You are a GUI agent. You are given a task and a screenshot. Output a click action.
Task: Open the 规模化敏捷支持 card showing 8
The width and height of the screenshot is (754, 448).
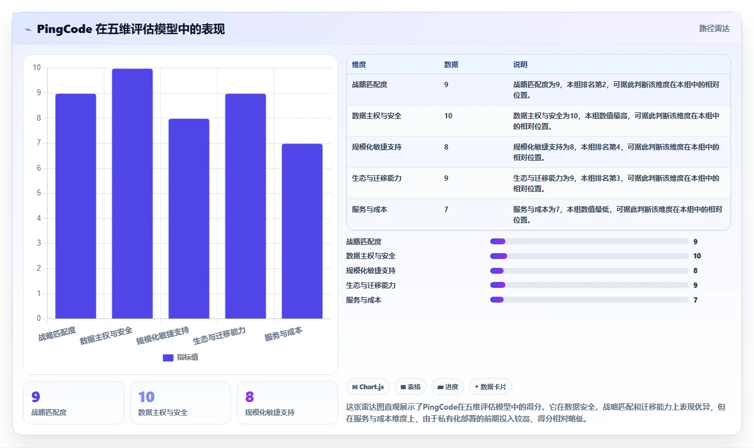pos(287,403)
